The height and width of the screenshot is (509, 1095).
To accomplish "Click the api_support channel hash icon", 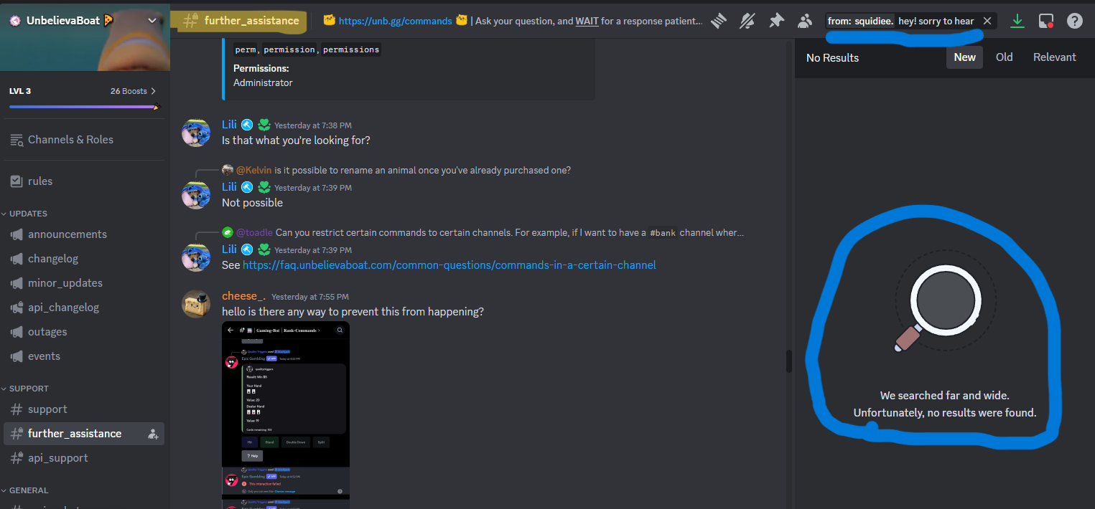I will click(x=17, y=458).
